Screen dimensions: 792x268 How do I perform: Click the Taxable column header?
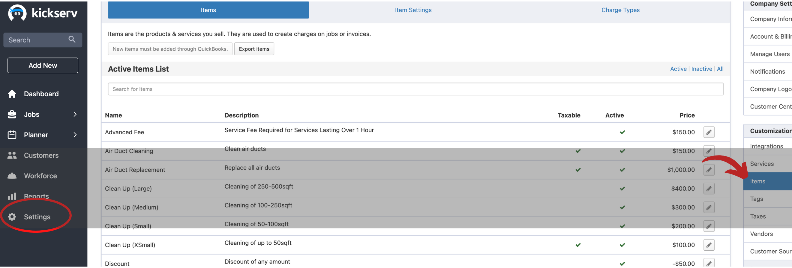(569, 115)
